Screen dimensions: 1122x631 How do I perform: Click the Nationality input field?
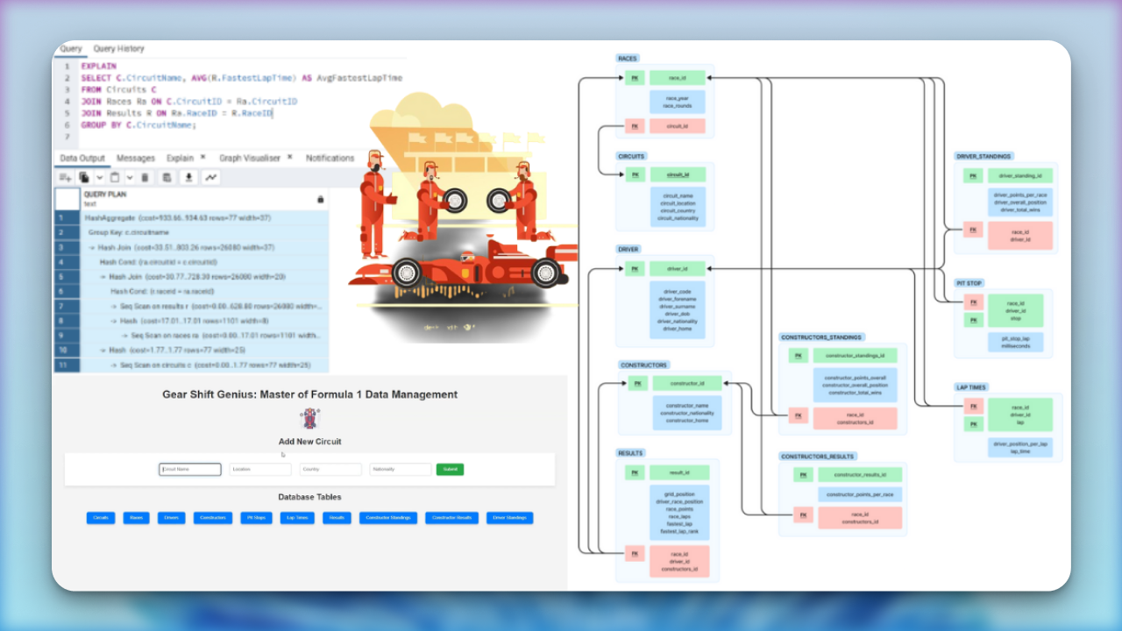click(x=401, y=469)
